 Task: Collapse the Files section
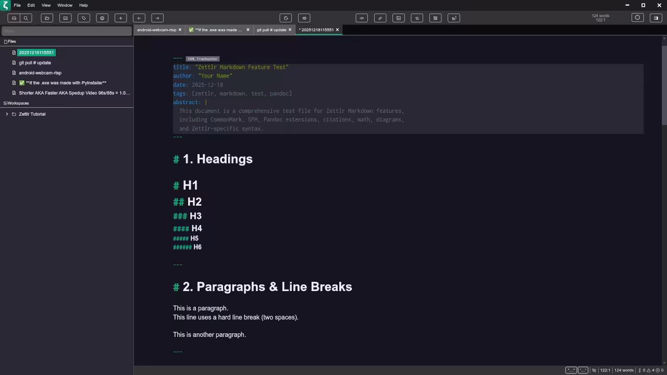(x=11, y=41)
